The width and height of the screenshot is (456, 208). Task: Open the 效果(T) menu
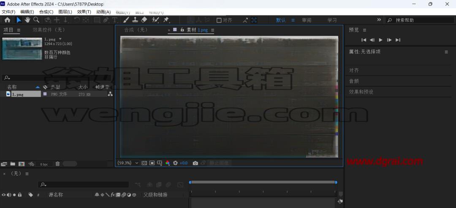click(x=84, y=12)
